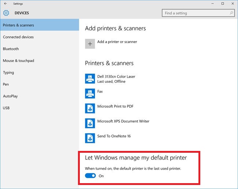Turn off Let Windows manage my default printer
This screenshot has height=189, width=238.
90,176
